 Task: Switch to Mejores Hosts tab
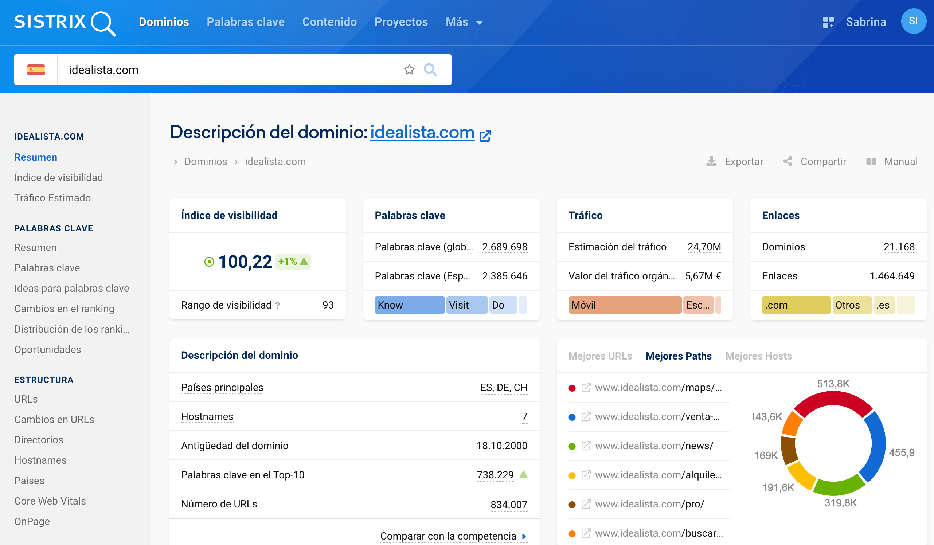(758, 356)
